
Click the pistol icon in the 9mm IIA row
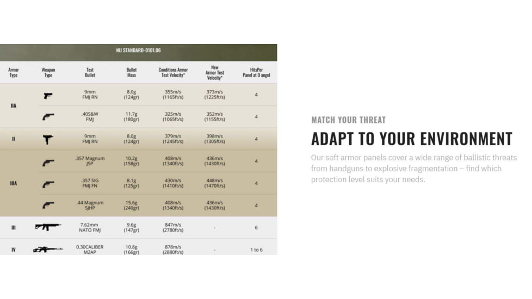pos(48,96)
